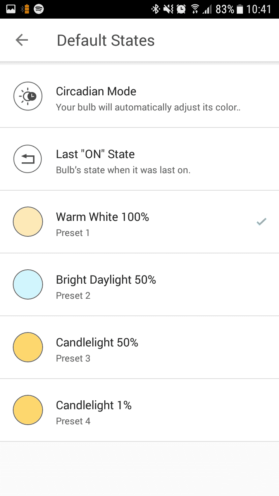279x496 pixels.
Task: Tap the Last ON State return icon
Action: click(28, 159)
